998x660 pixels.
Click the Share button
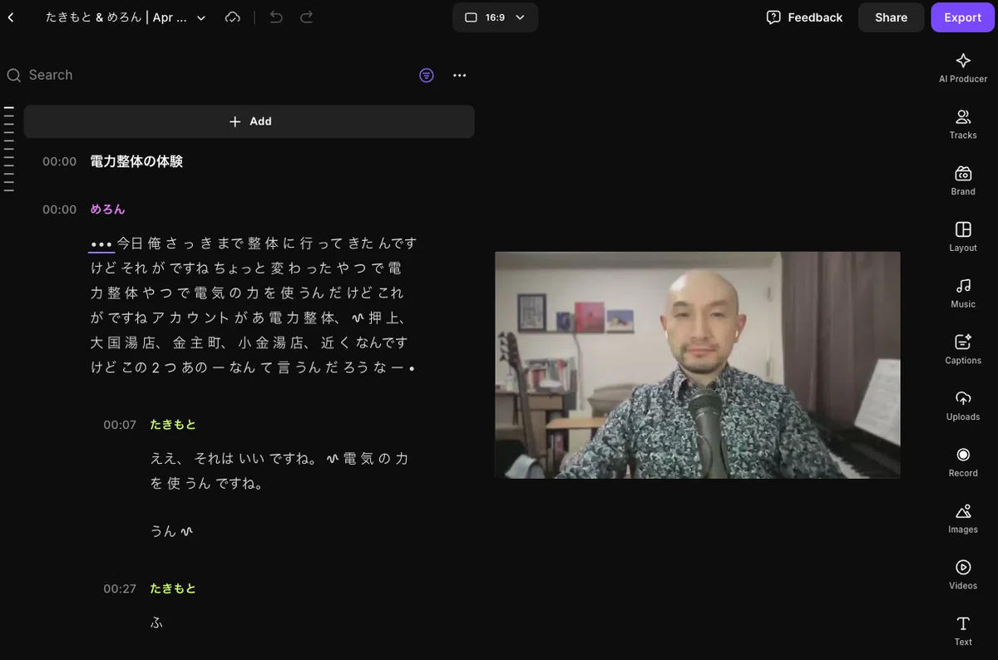click(x=891, y=17)
